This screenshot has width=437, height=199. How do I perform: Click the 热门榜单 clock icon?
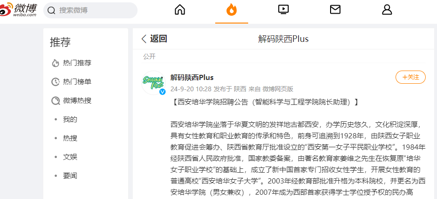(56, 82)
